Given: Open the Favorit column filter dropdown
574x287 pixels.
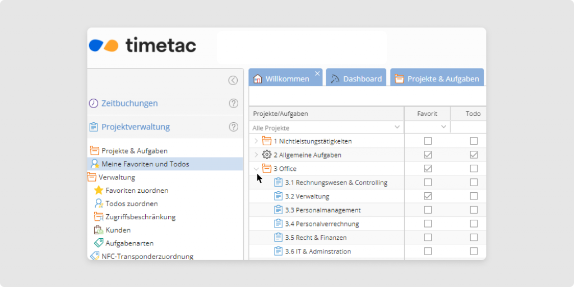Looking at the screenshot, I should [x=443, y=127].
